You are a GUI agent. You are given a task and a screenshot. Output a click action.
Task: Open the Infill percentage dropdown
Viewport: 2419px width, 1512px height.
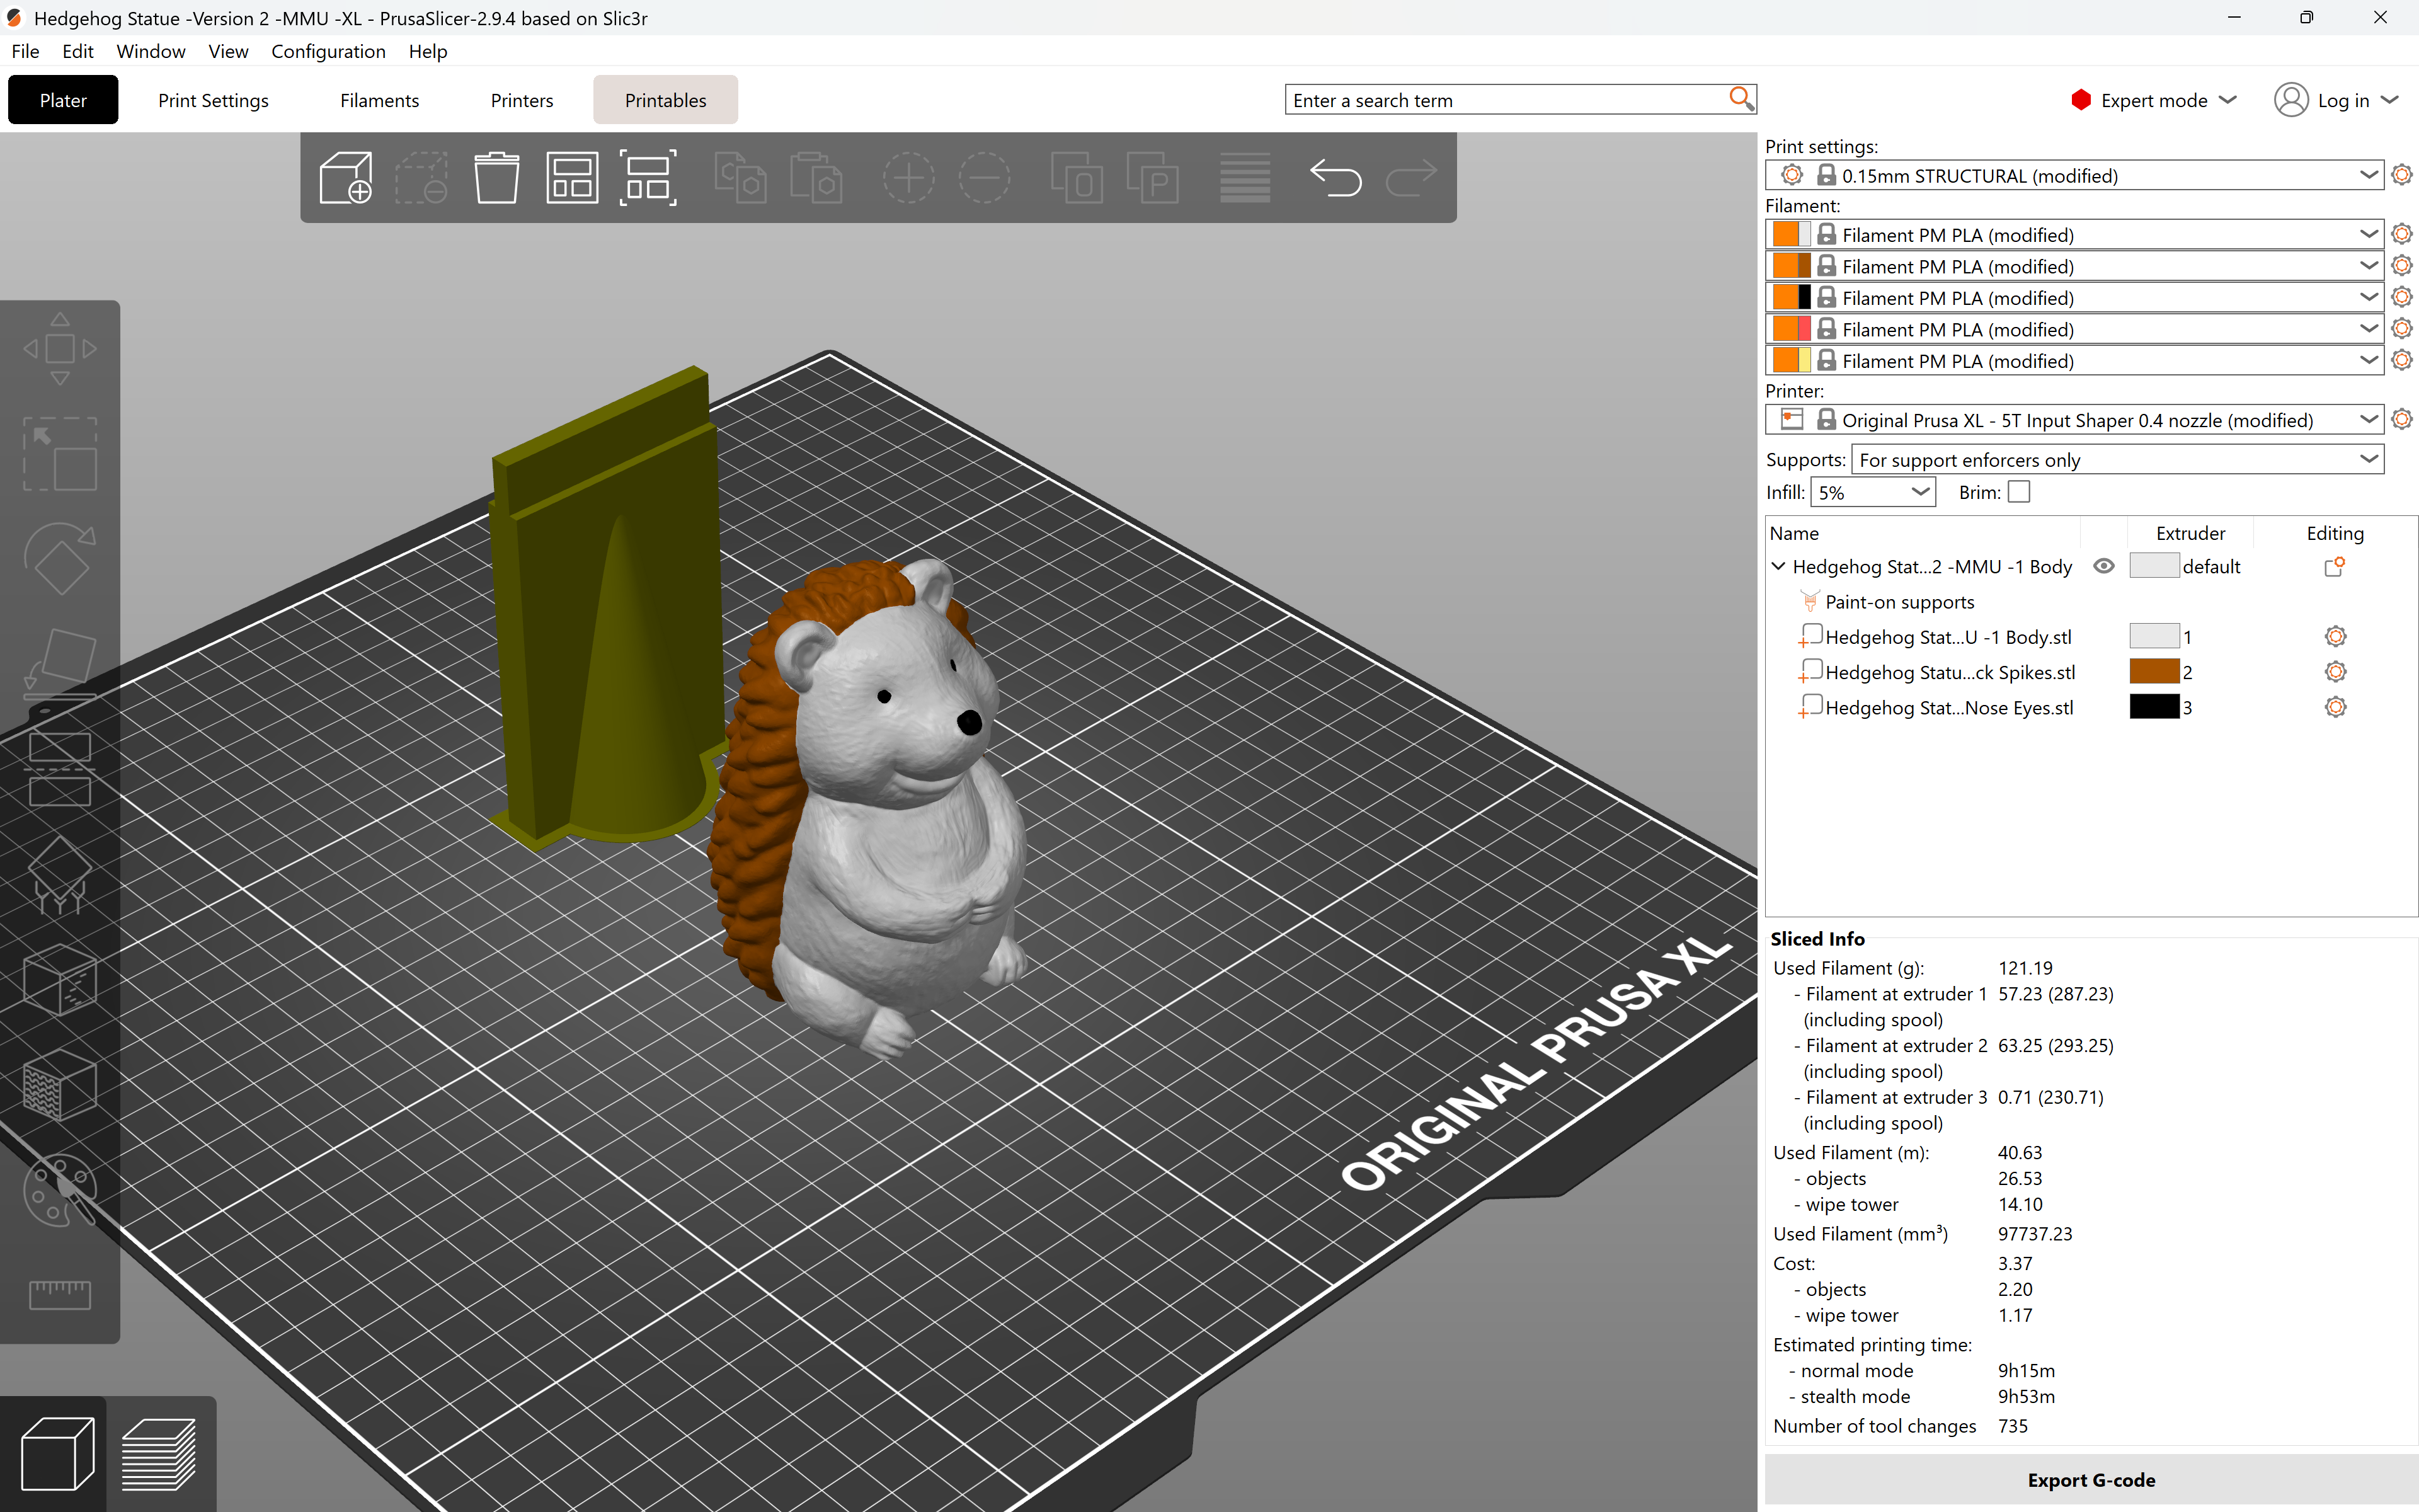(x=1872, y=492)
